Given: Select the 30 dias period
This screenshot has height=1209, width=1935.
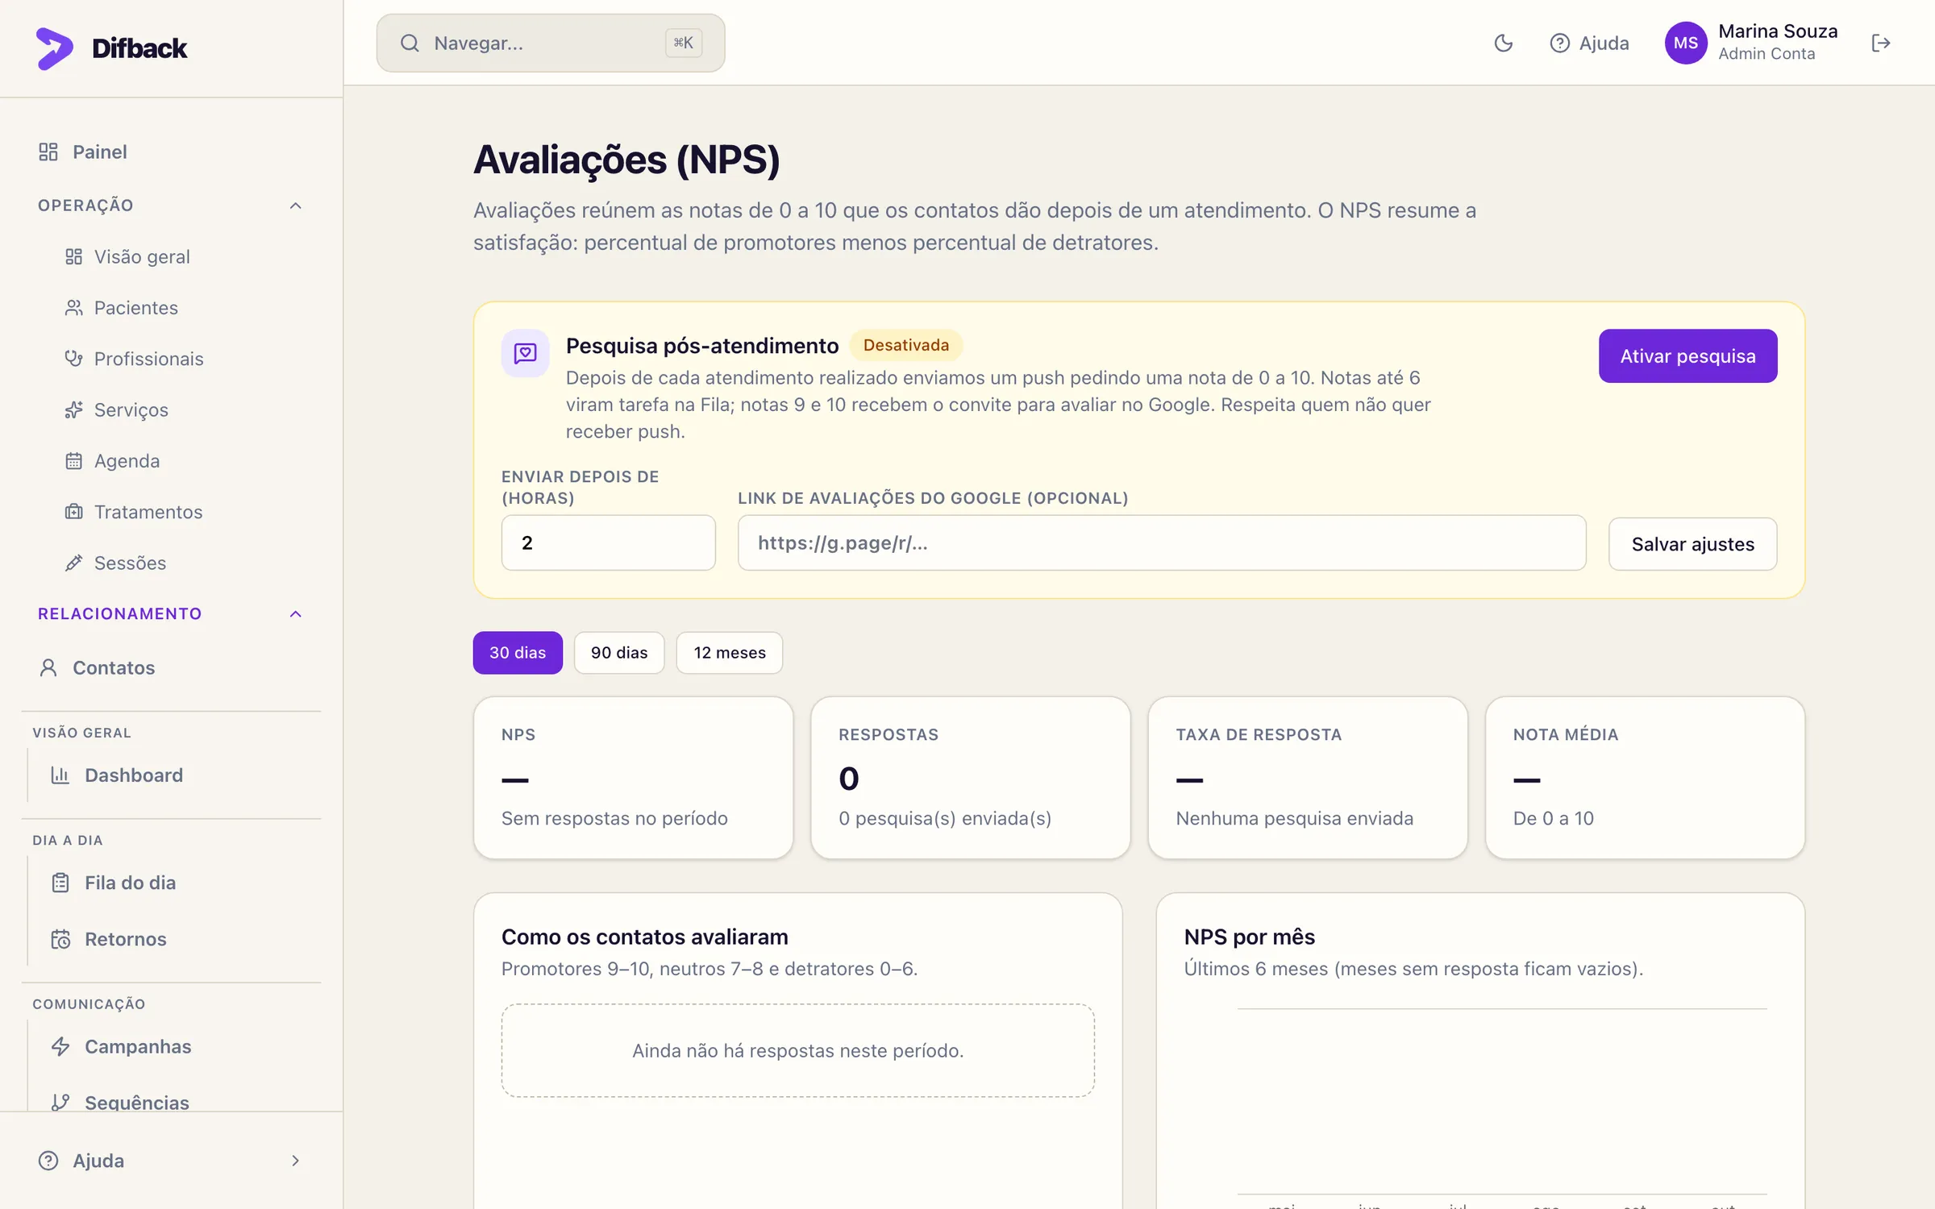Looking at the screenshot, I should [x=518, y=652].
